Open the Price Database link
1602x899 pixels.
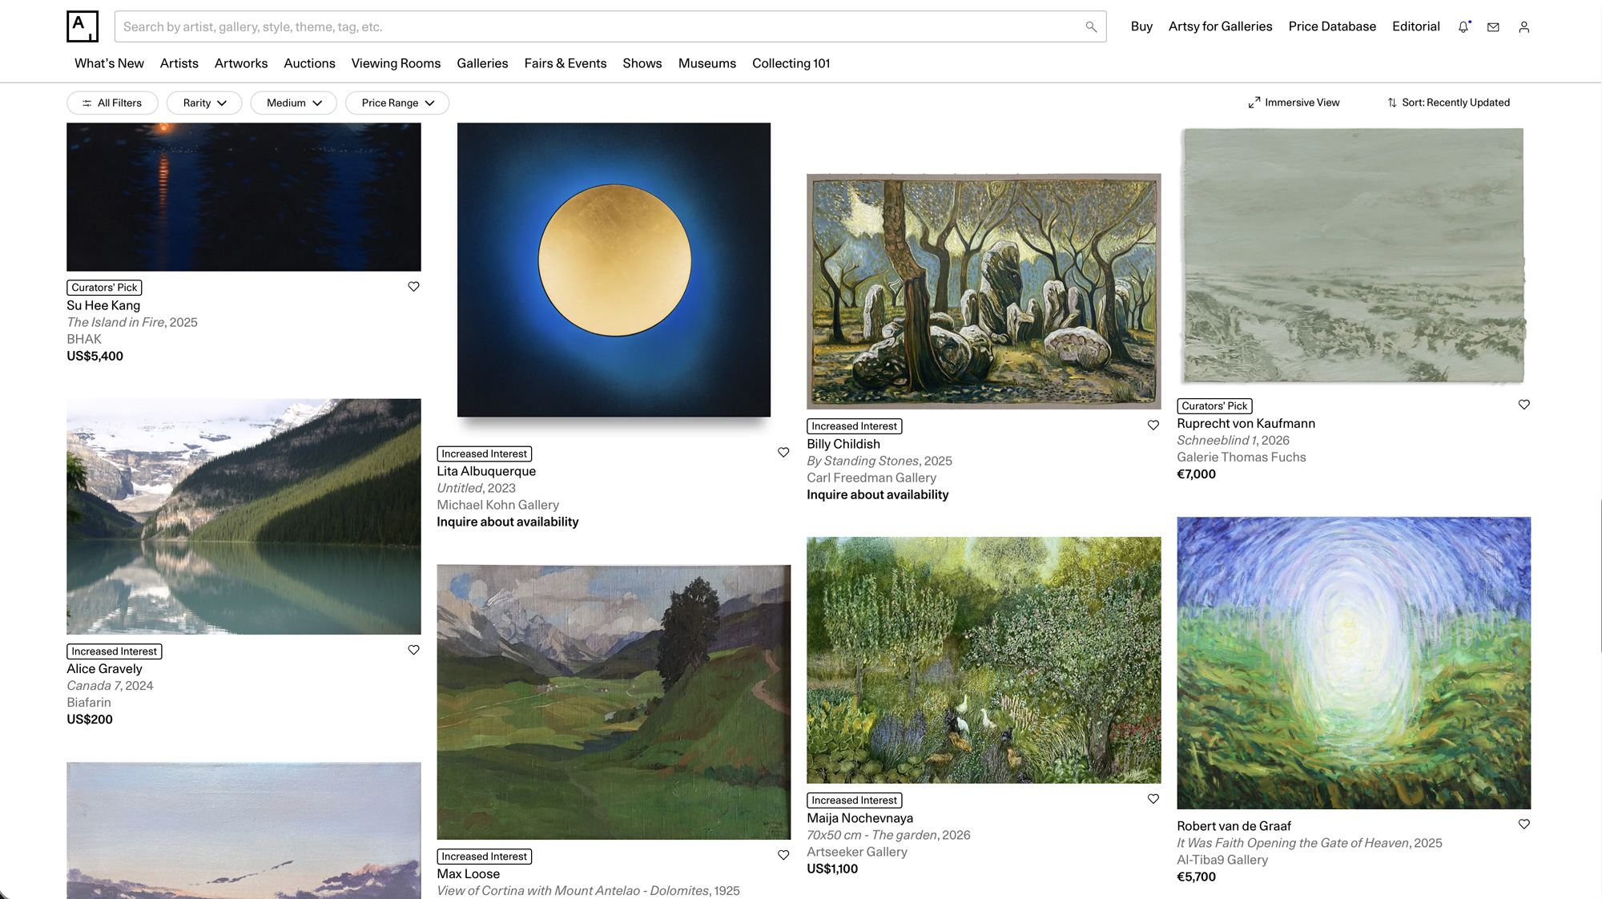click(1332, 26)
